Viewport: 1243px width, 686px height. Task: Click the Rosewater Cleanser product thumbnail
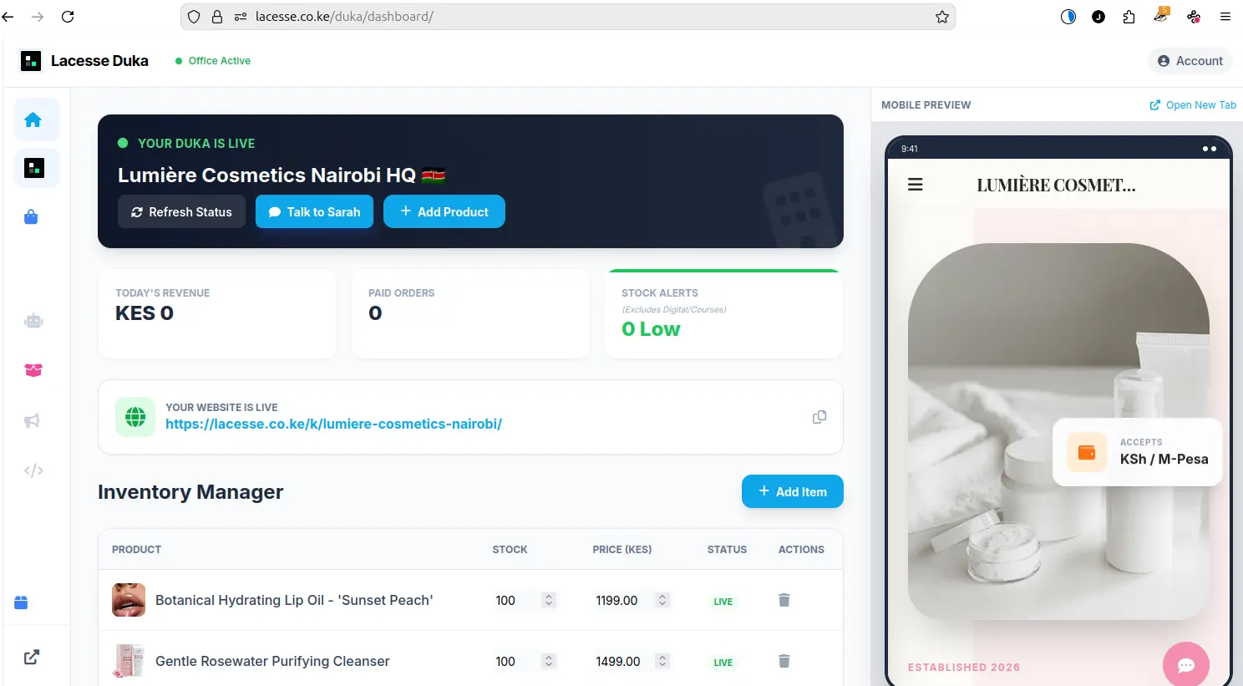[x=129, y=661]
